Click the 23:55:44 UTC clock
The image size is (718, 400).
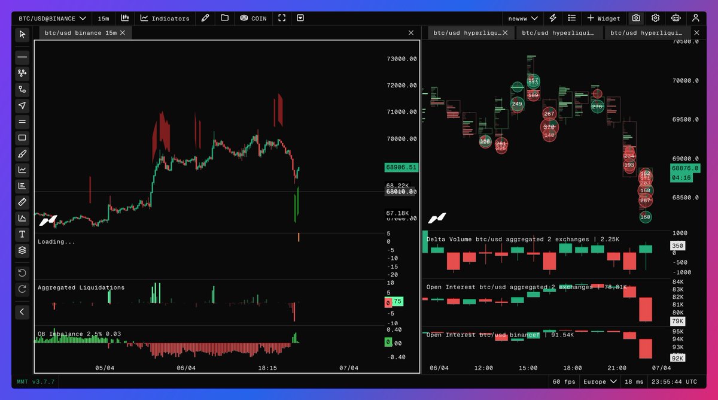pyautogui.click(x=675, y=381)
